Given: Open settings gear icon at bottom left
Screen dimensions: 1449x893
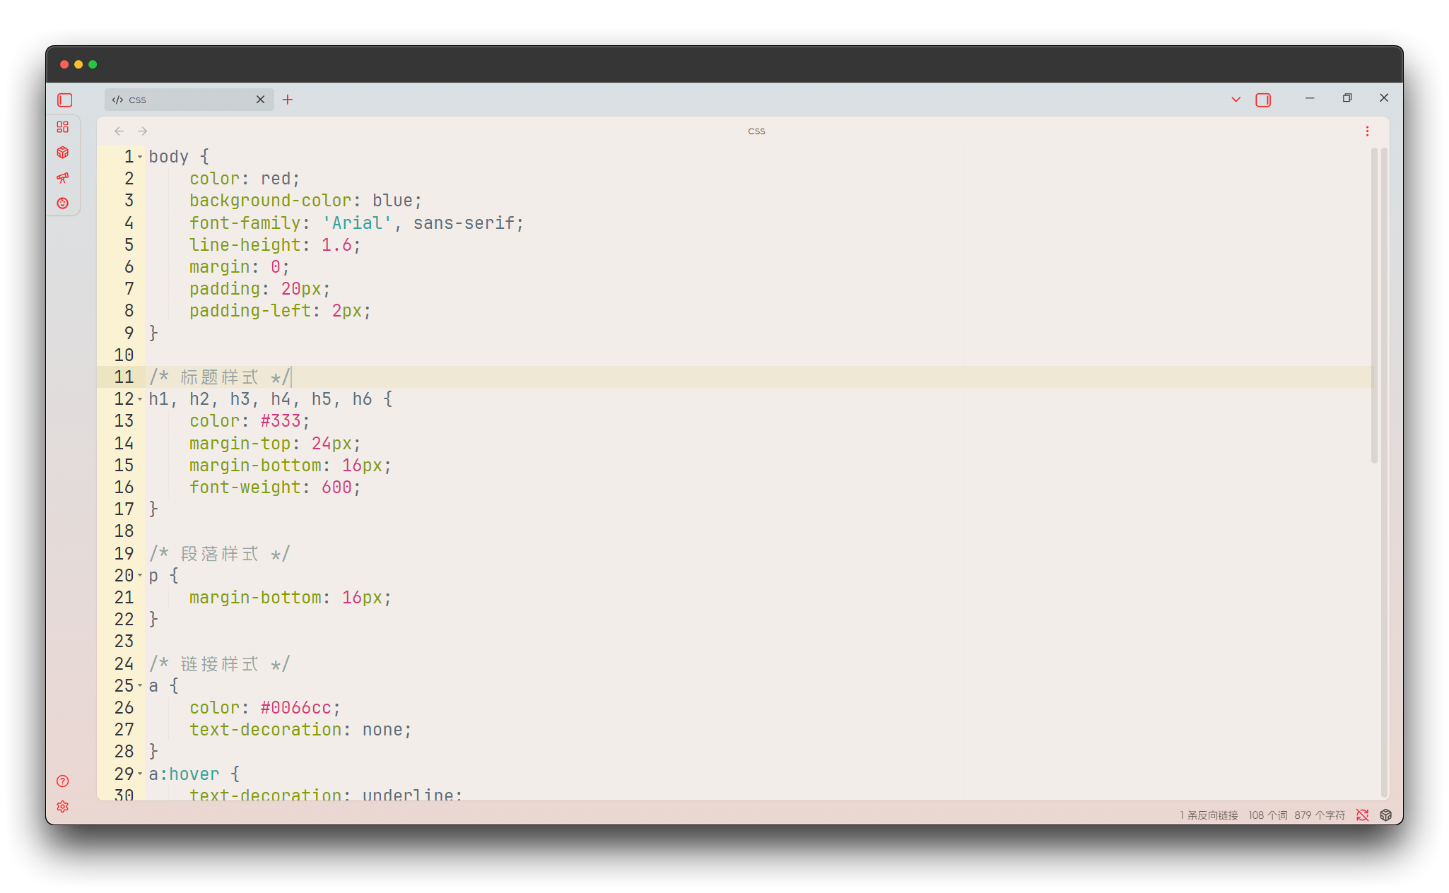Looking at the screenshot, I should pyautogui.click(x=63, y=806).
